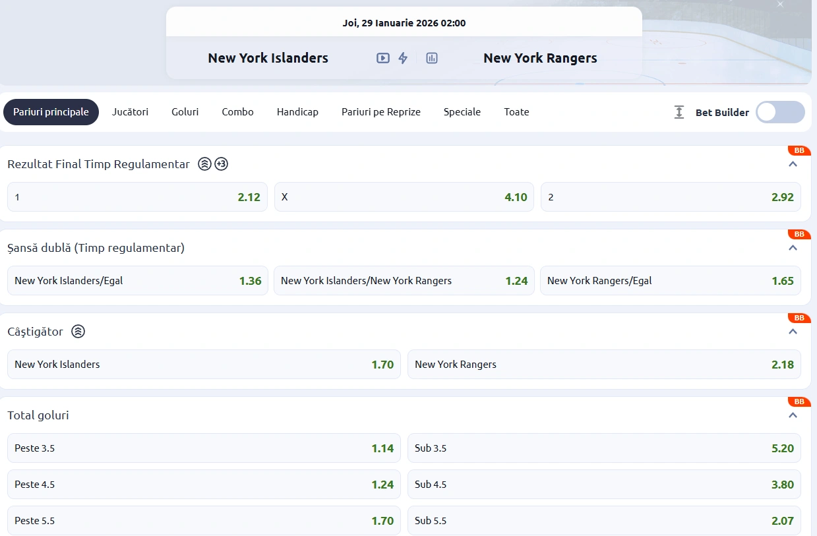Open the match statistics bar-chart icon
Viewport: 817px width, 536px height.
431,58
